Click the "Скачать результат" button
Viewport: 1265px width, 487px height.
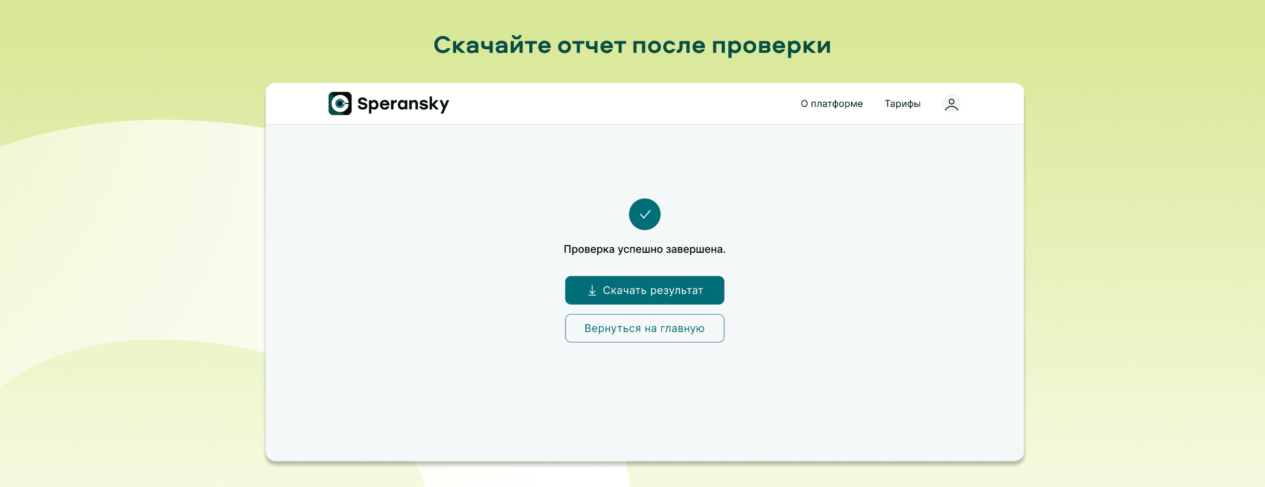(x=644, y=290)
